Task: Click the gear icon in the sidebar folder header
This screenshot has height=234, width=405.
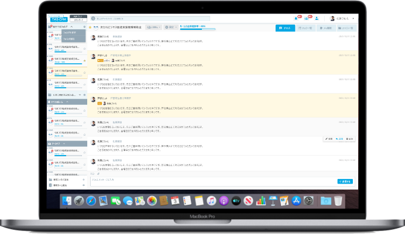Action: (84, 27)
